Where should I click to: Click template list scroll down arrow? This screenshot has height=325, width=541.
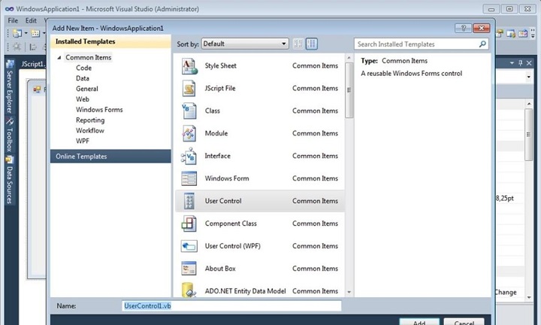tap(349, 292)
